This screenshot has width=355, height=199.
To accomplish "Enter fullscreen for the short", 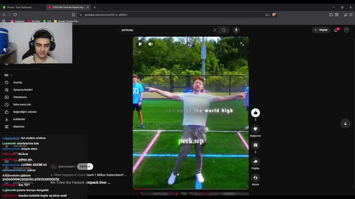I will [x=242, y=44].
